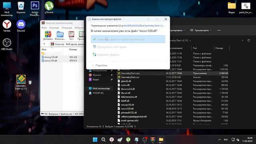Open the Просмотреть dropdown in Explorer
This screenshot has width=256, height=144.
[201, 30]
